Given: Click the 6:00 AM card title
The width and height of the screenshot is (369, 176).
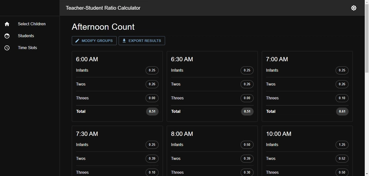Looking at the screenshot, I should tap(87, 59).
